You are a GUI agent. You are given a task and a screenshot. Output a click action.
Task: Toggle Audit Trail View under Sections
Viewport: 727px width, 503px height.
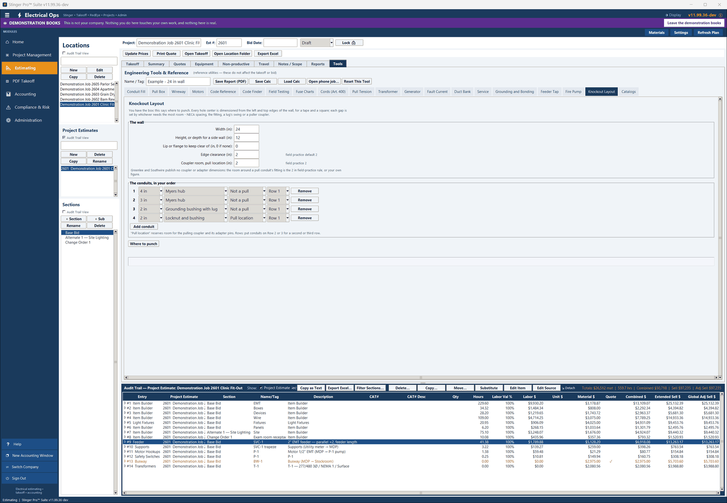(x=64, y=212)
